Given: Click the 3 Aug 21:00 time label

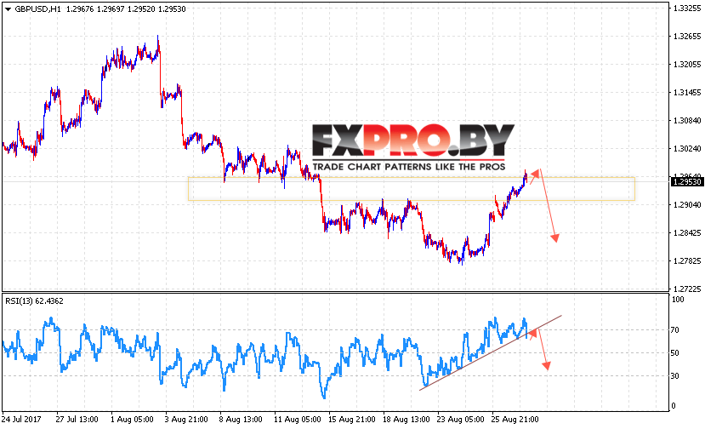Looking at the screenshot, I should coord(186,419).
